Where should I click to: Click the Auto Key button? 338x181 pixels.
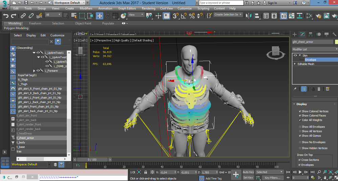click(x=248, y=172)
